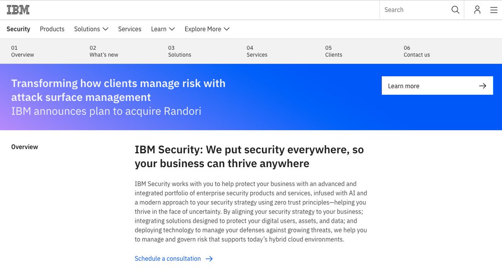The height and width of the screenshot is (275, 502).
Task: Click the search magnifier icon
Action: [455, 10]
